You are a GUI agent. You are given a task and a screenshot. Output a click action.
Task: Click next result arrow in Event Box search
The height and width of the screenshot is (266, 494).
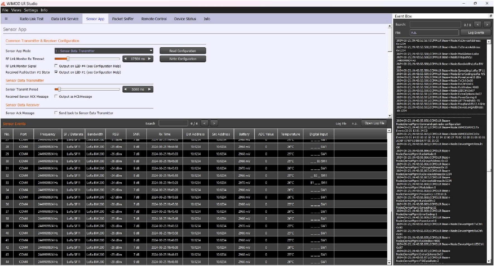click(x=487, y=25)
